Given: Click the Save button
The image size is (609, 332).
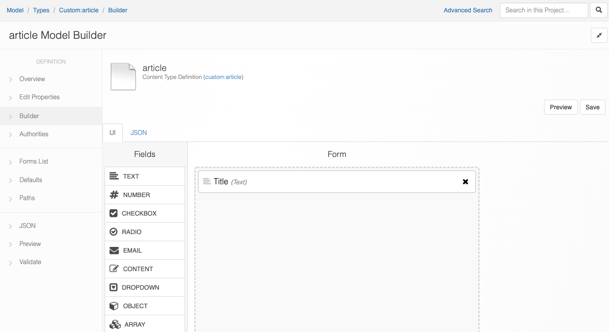Looking at the screenshot, I should 592,107.
